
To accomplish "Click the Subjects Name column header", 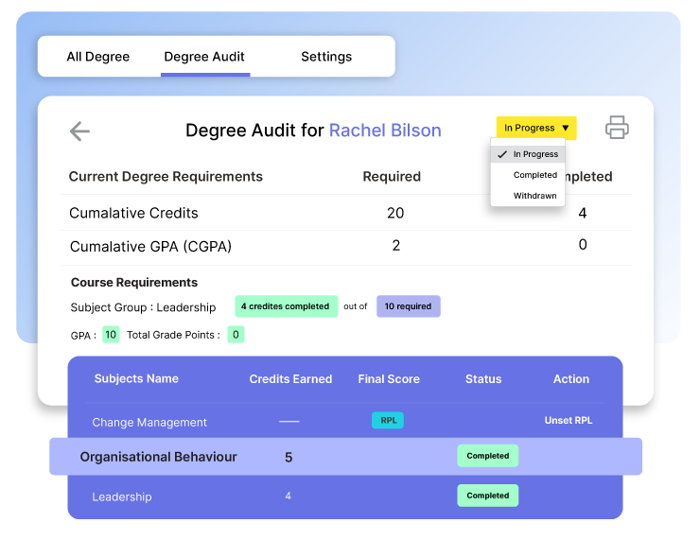I will 136,379.
